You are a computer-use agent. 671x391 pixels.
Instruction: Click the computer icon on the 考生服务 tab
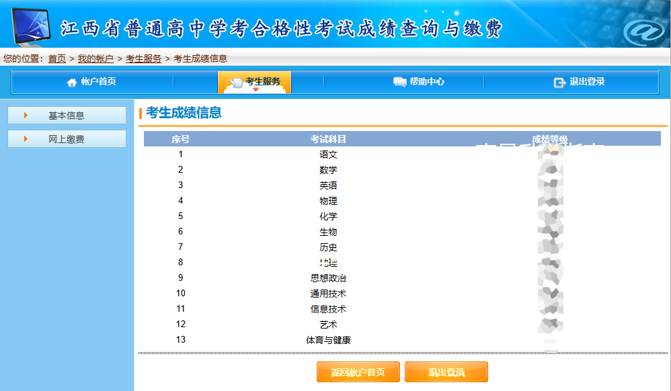coord(235,82)
